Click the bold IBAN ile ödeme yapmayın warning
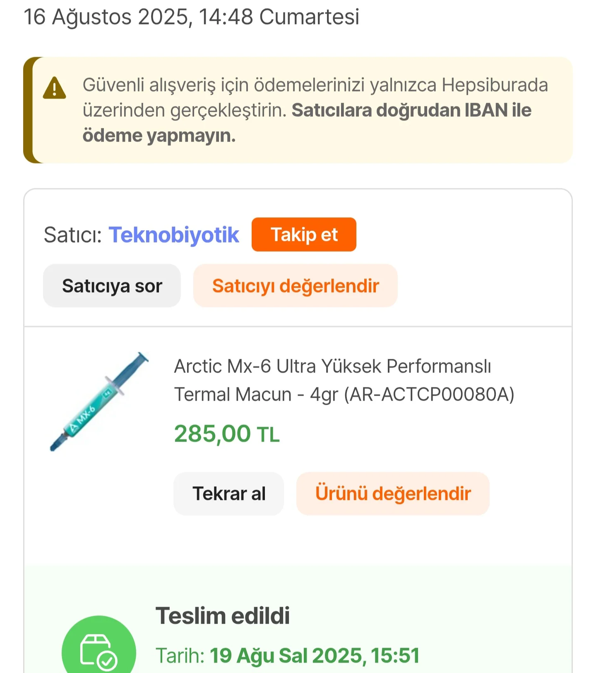This screenshot has width=596, height=673. click(307, 123)
